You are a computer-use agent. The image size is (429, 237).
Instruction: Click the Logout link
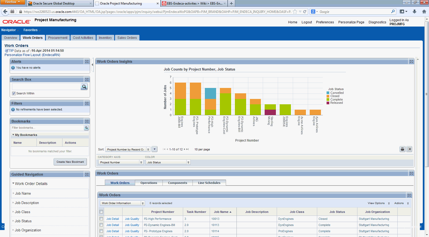coord(307,22)
